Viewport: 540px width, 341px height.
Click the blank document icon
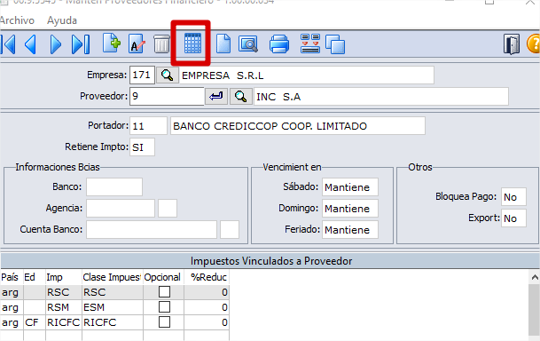223,44
